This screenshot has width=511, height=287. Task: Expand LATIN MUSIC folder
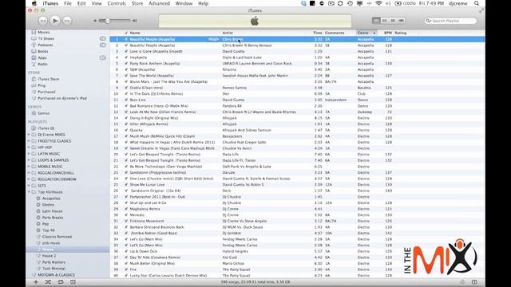click(x=29, y=154)
